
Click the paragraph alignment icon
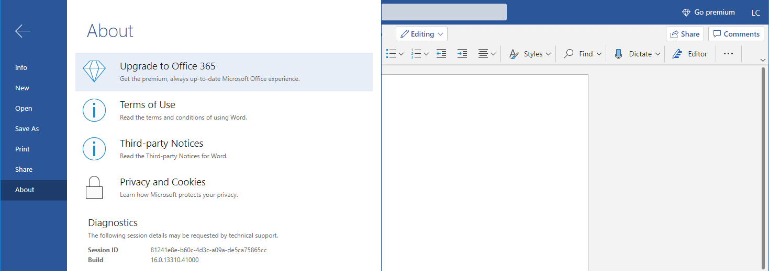(483, 54)
